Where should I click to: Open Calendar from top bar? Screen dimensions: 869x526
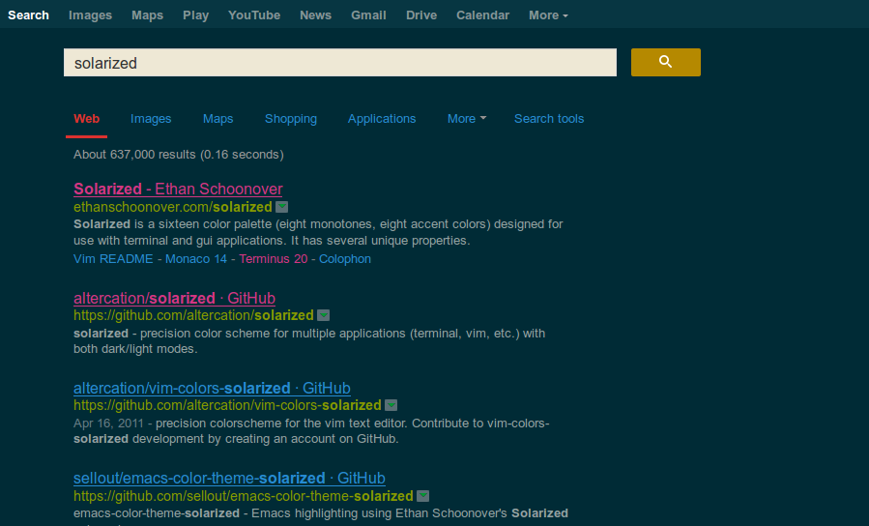tap(482, 15)
